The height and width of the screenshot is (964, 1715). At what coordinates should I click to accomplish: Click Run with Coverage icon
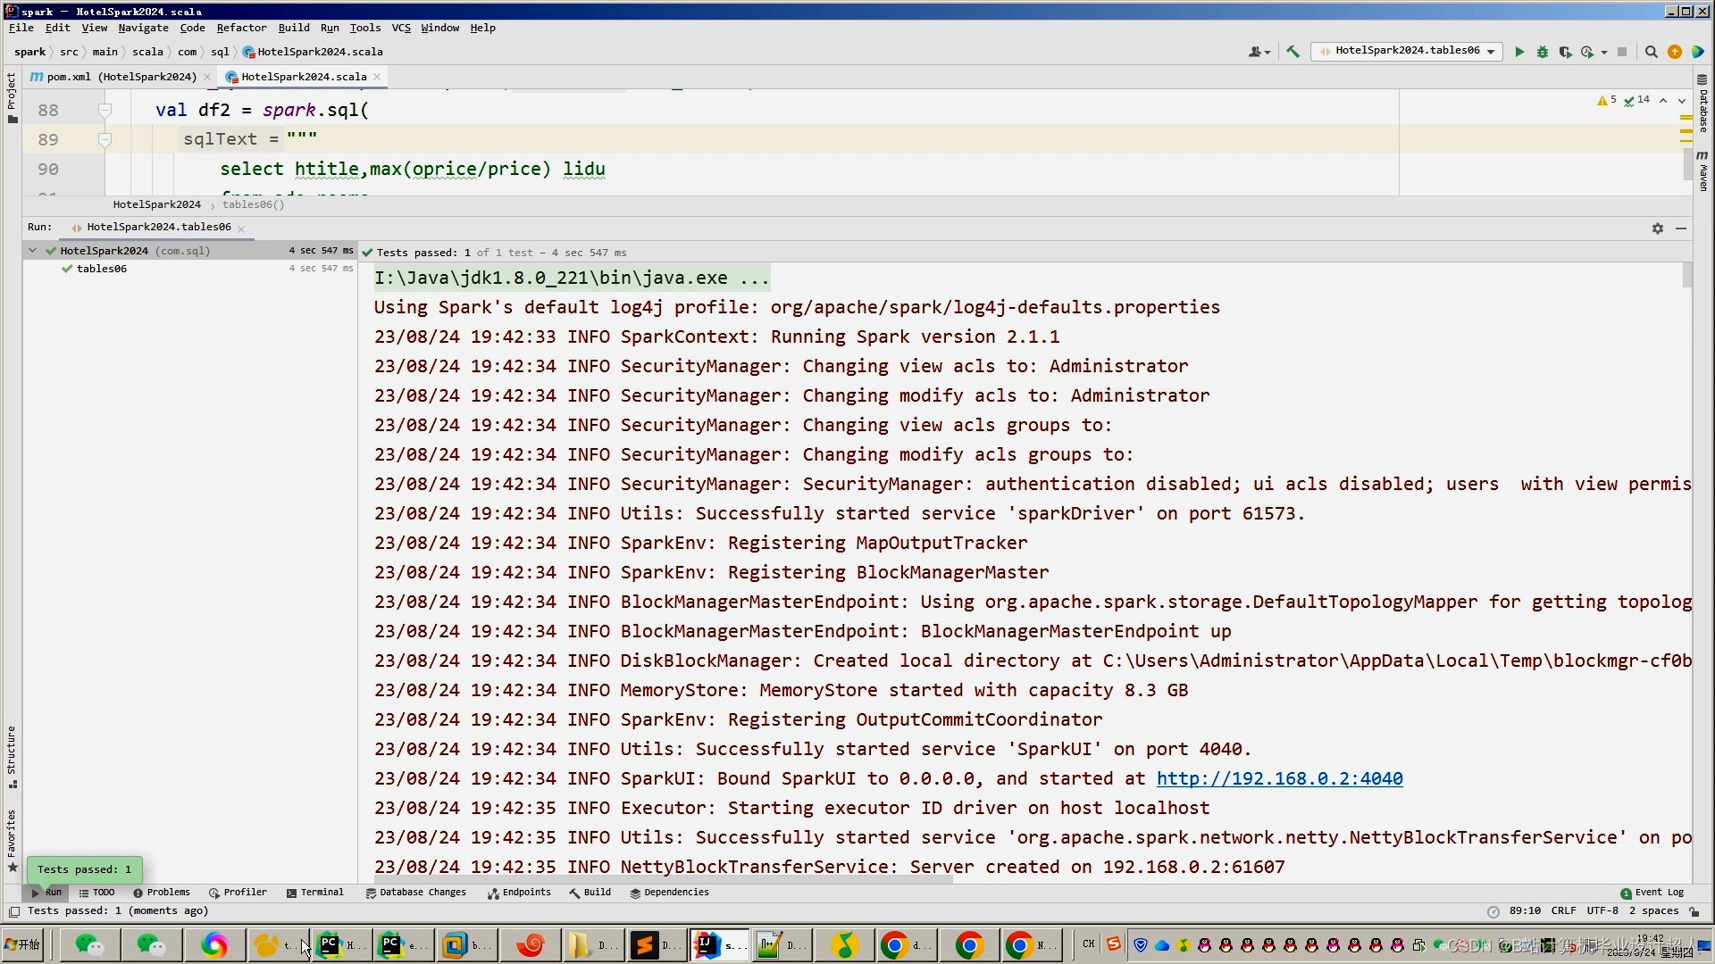[x=1565, y=52]
